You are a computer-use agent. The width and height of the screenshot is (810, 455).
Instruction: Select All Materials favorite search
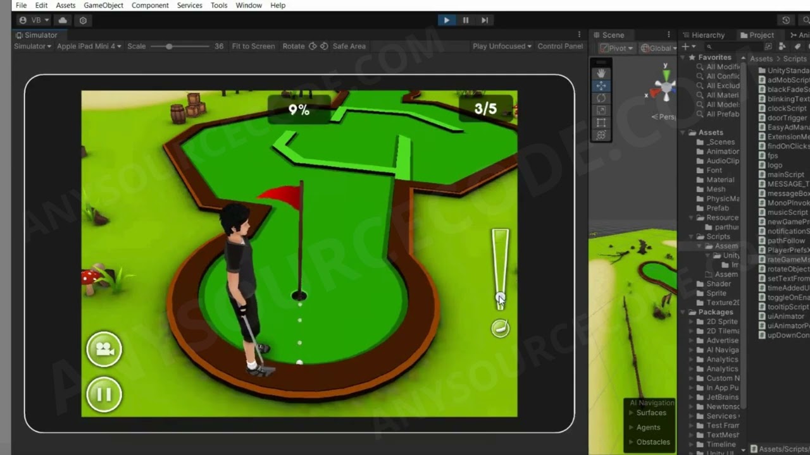coord(723,95)
